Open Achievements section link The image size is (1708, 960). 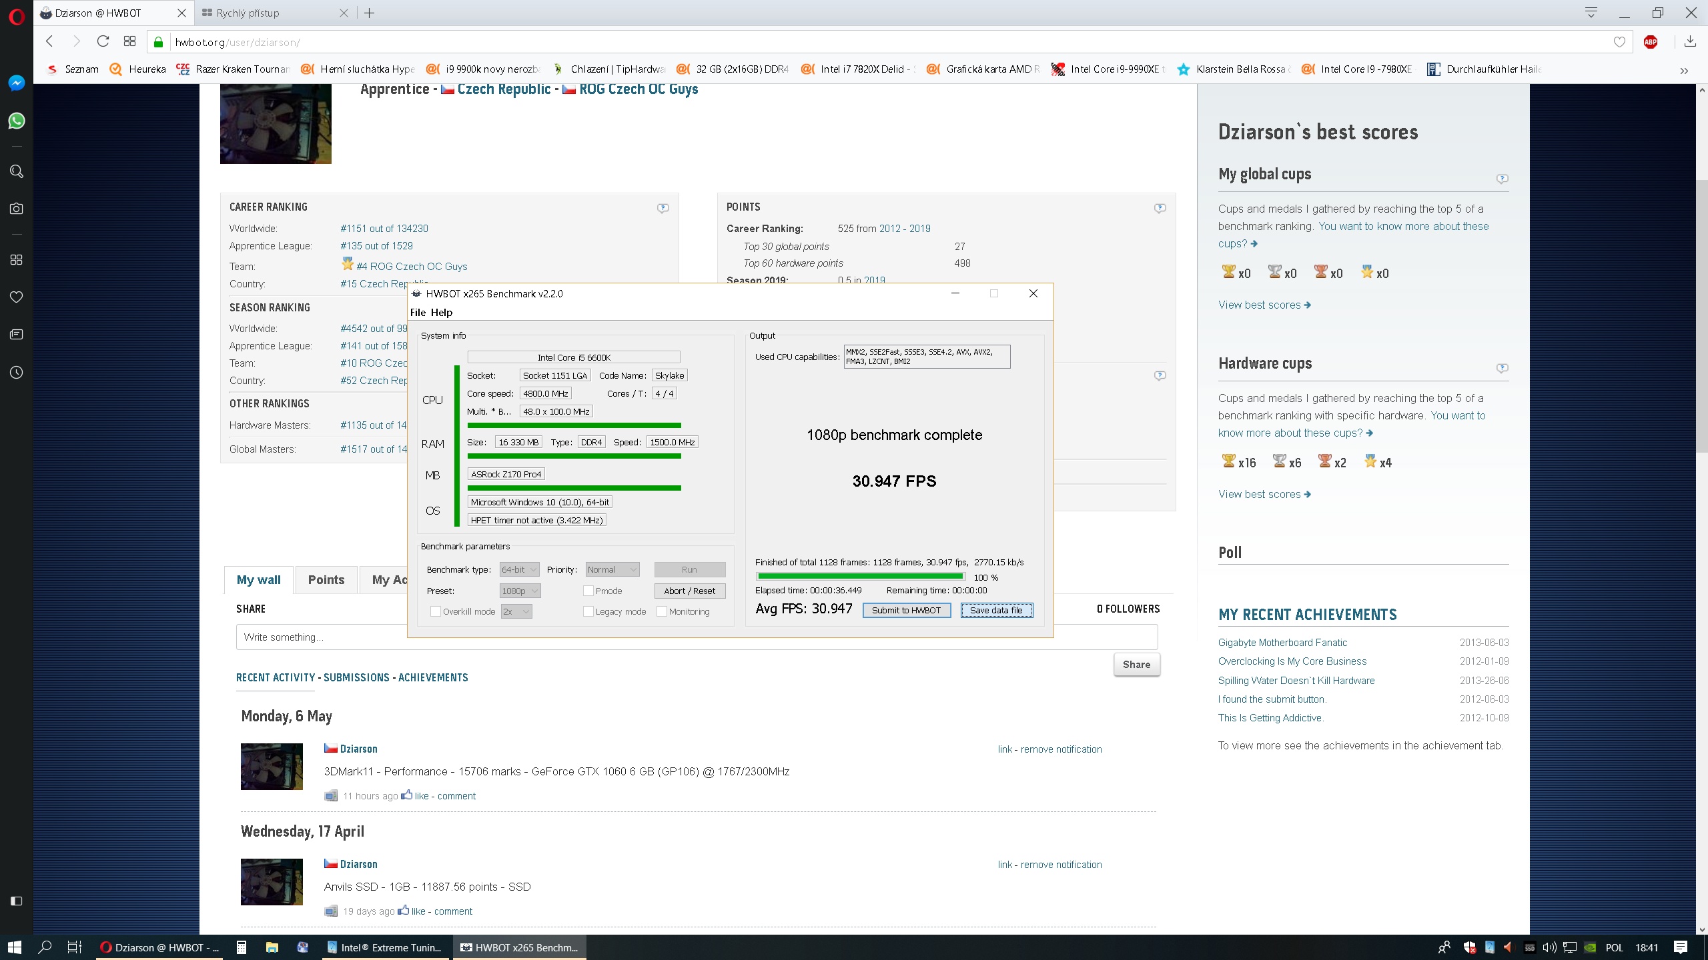(433, 677)
